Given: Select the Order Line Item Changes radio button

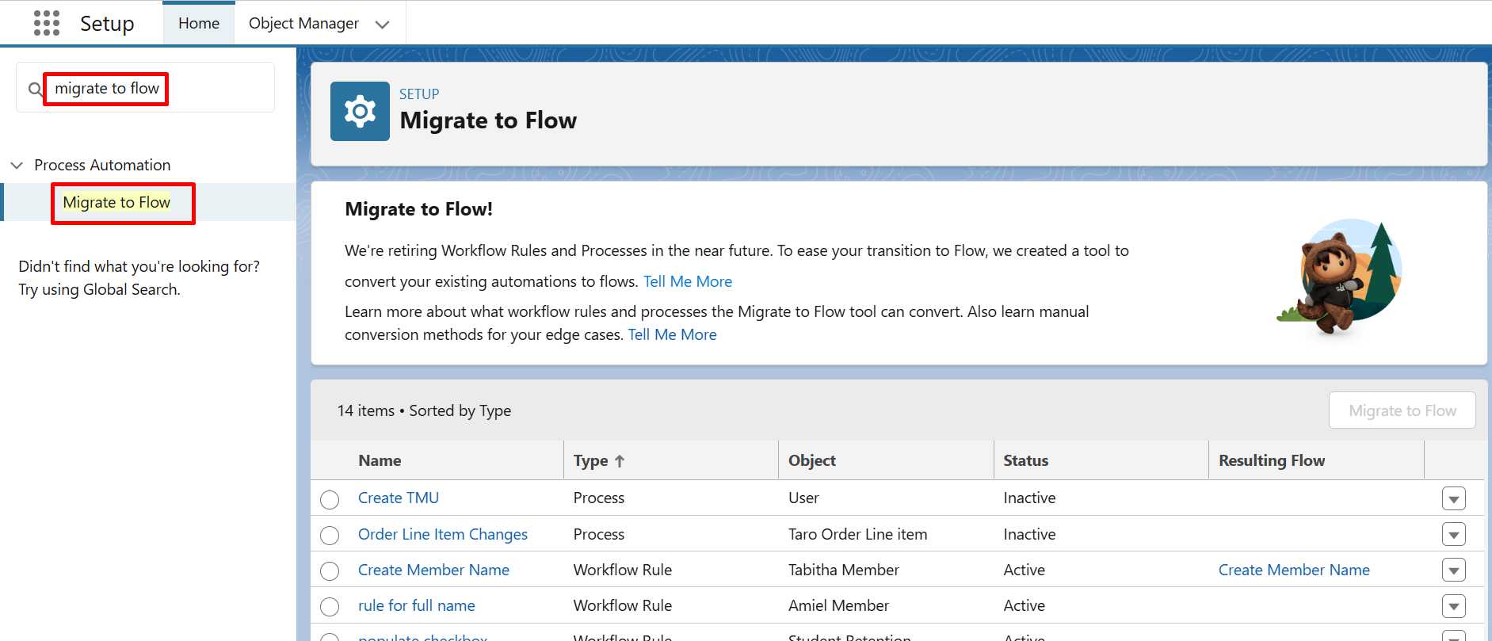Looking at the screenshot, I should [330, 536].
